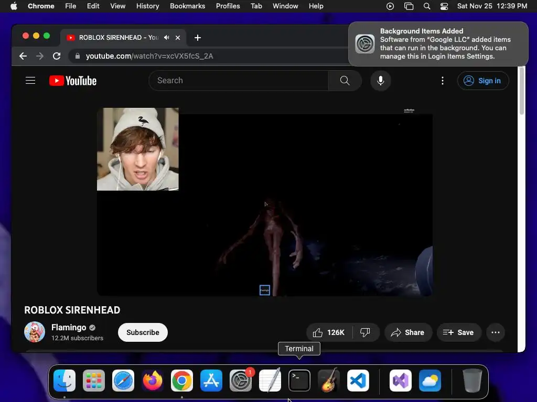Go forward in Chrome
This screenshot has height=402, width=537.
click(40, 56)
